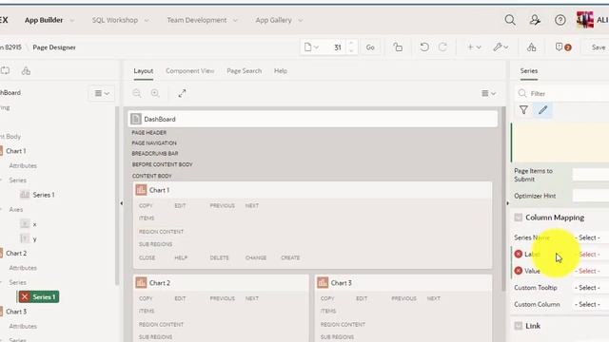609x342 pixels.
Task: Open the Value select list
Action: [591, 271]
